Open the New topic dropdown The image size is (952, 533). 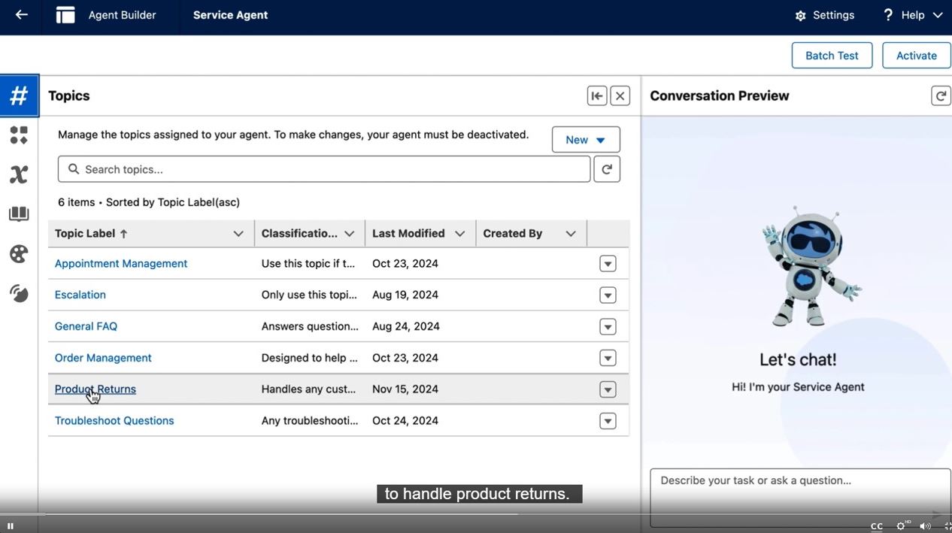tap(586, 140)
